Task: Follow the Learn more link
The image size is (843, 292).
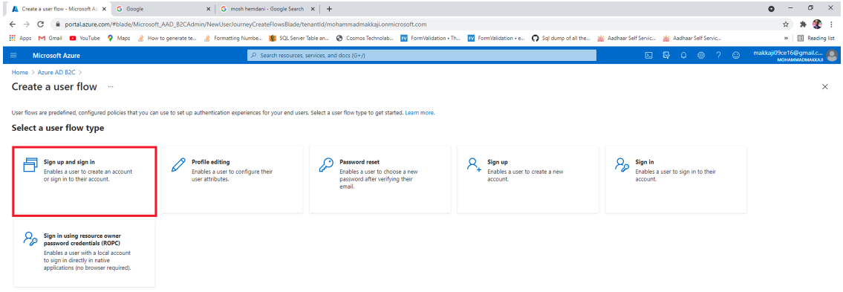Action: [x=420, y=113]
